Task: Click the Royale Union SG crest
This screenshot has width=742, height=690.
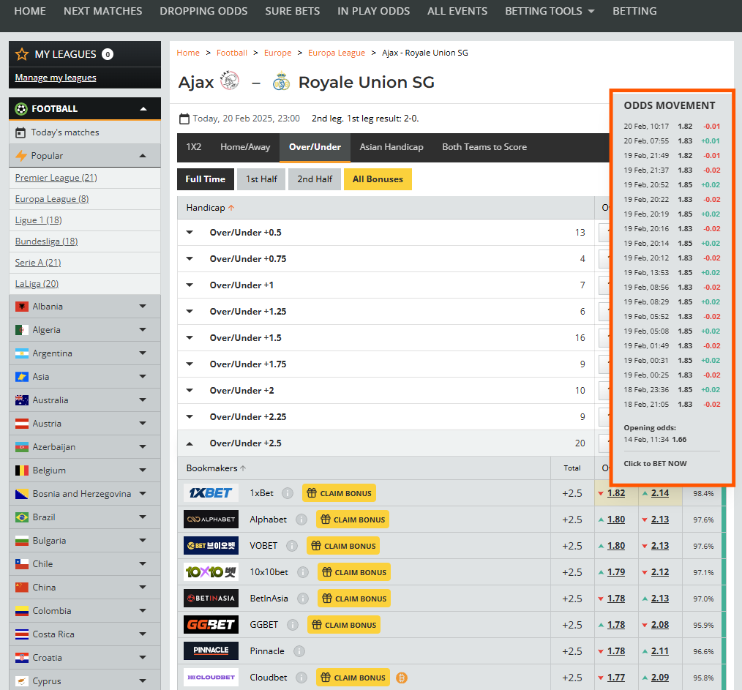Action: pos(281,82)
